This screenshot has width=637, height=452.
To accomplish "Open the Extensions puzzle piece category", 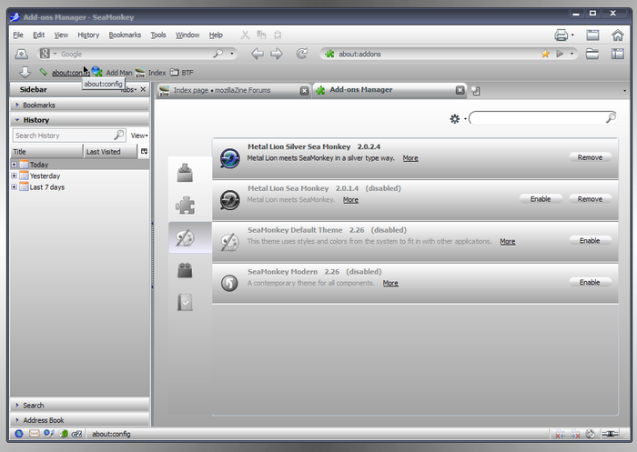I will pos(185,206).
